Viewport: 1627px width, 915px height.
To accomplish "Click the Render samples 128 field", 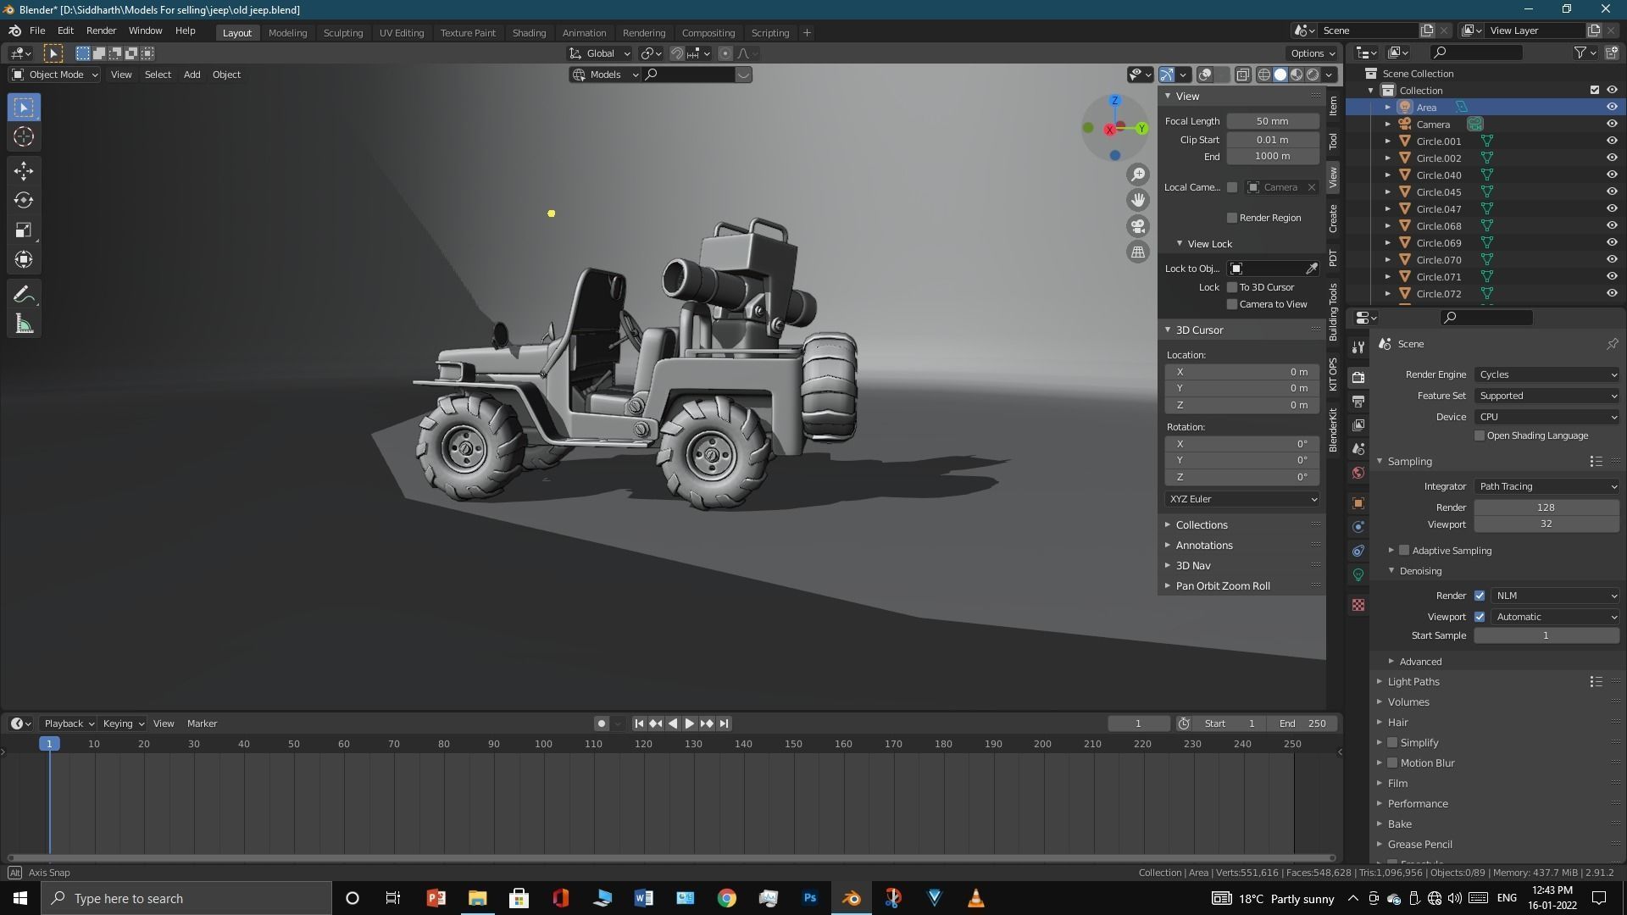I will click(x=1546, y=507).
